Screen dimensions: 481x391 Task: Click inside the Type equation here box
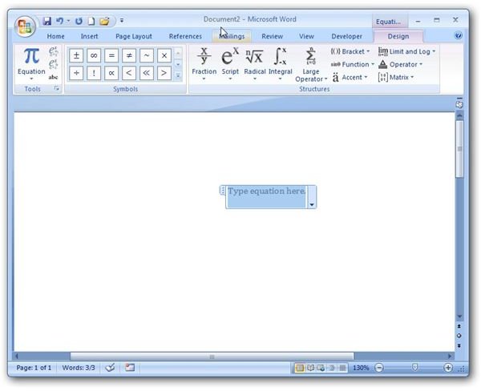pos(266,197)
